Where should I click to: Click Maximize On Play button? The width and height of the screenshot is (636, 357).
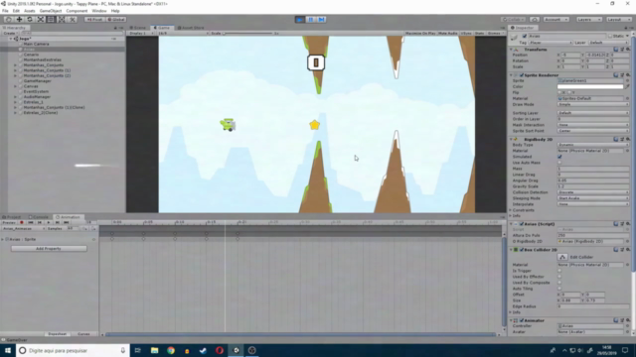pos(420,33)
